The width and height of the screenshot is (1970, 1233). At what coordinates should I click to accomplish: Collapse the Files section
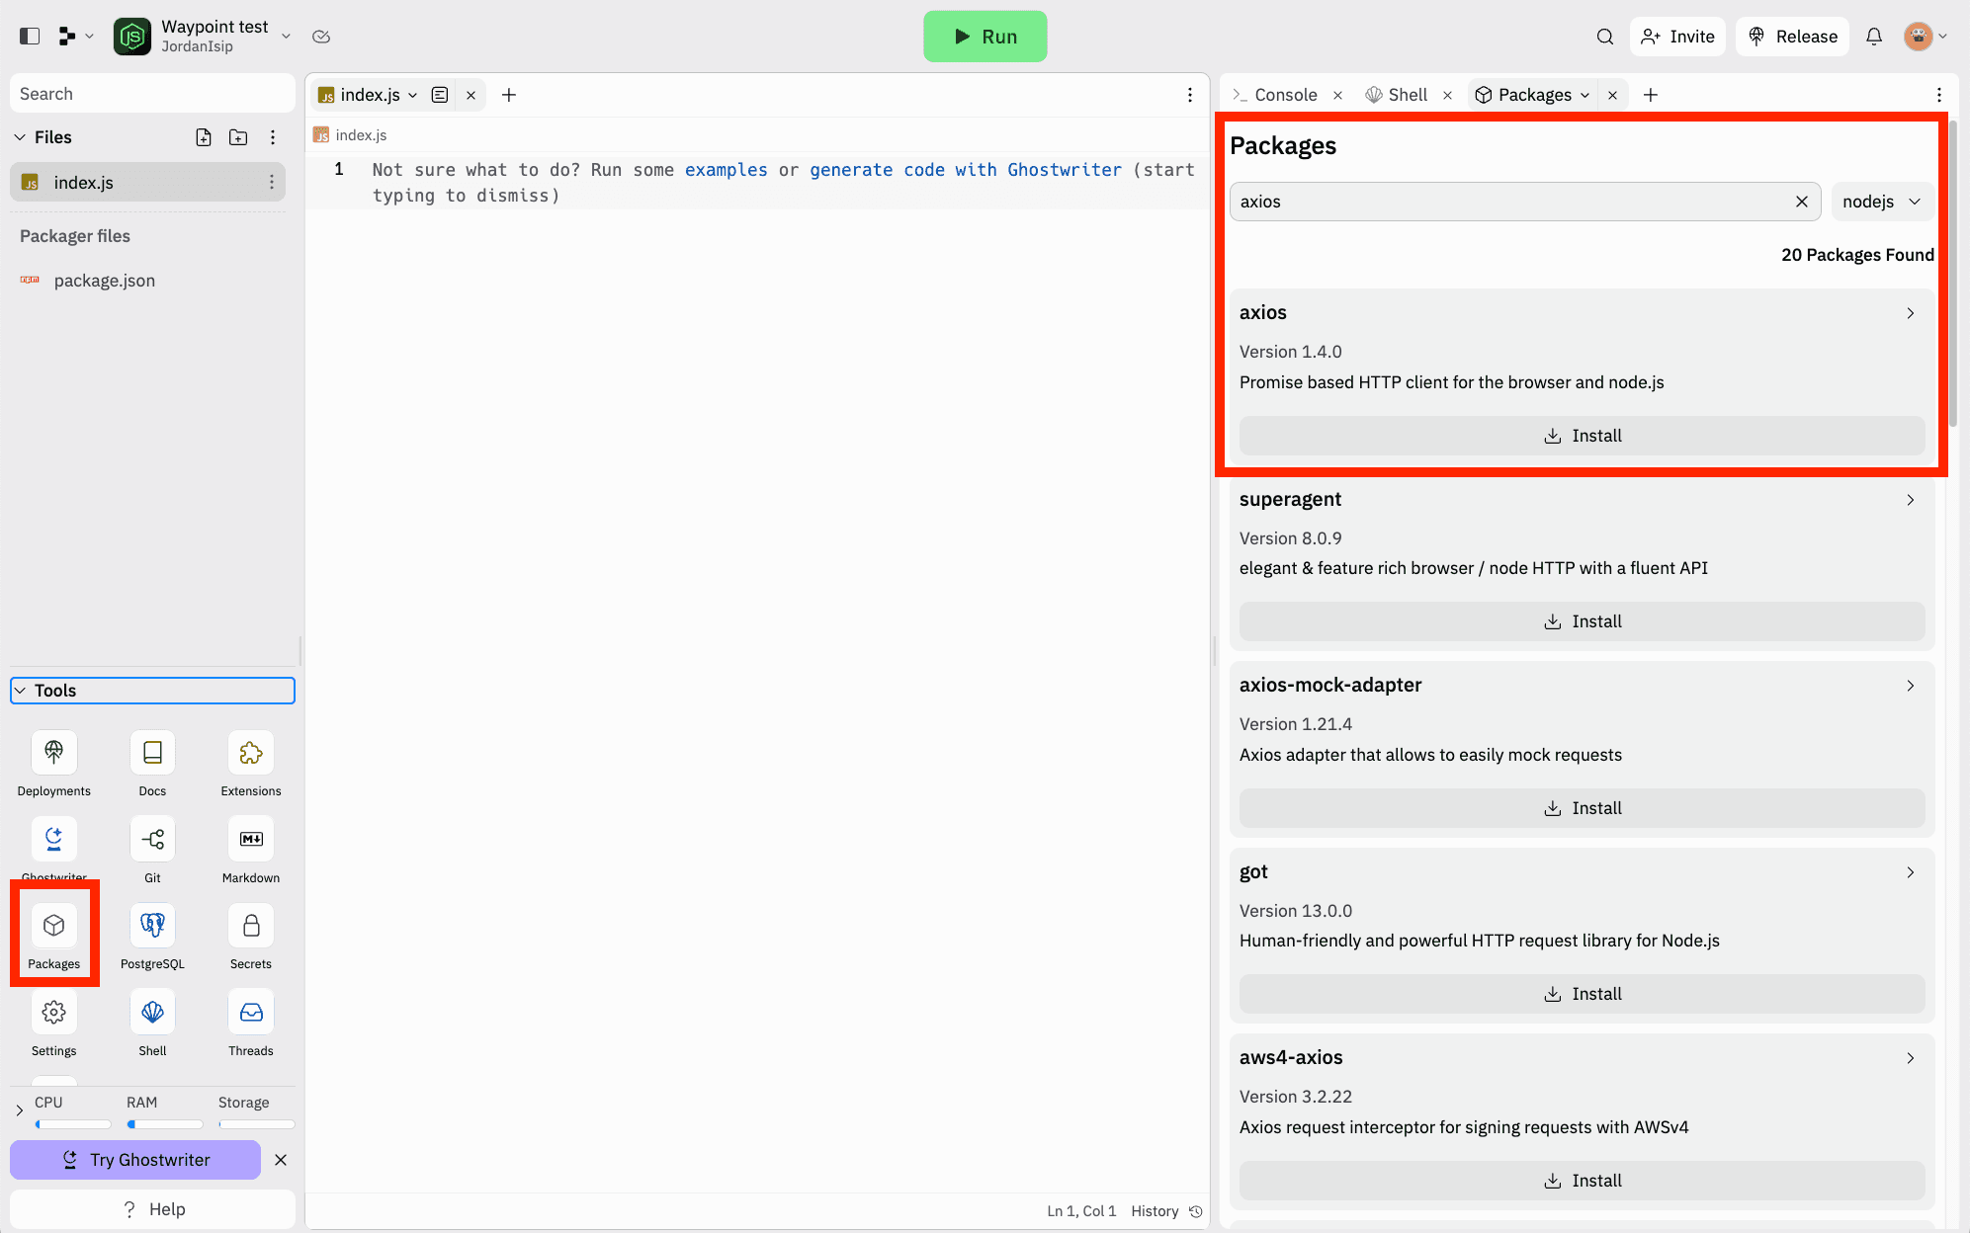[x=21, y=137]
